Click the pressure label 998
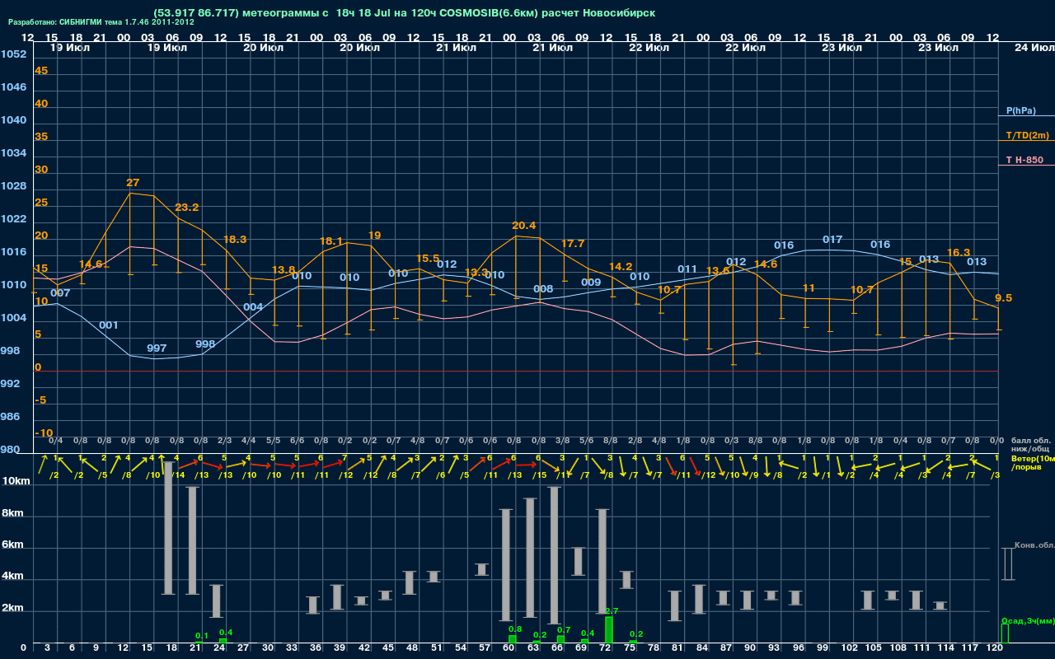This screenshot has width=1055, height=659. pyautogui.click(x=205, y=344)
